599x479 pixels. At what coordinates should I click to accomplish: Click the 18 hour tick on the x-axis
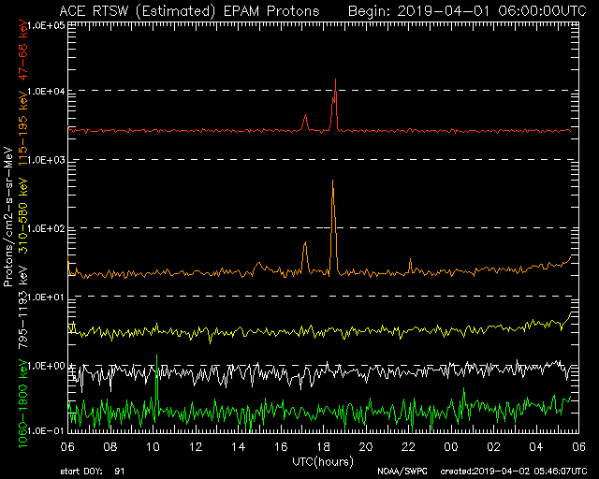326,446
